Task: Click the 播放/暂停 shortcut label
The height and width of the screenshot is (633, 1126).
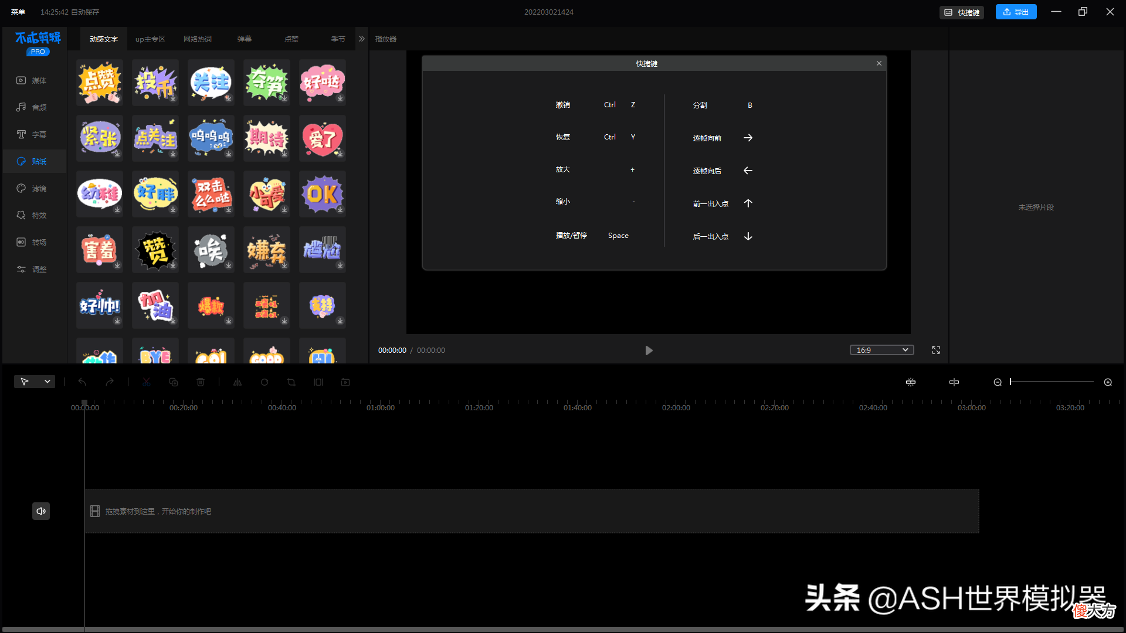Action: point(571,236)
